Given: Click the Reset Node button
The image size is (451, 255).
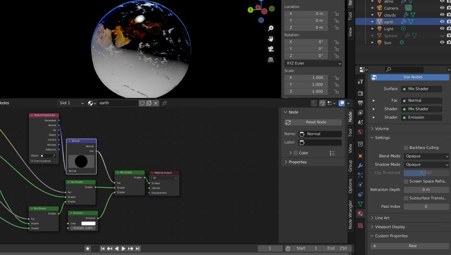Looking at the screenshot, I should tap(313, 122).
